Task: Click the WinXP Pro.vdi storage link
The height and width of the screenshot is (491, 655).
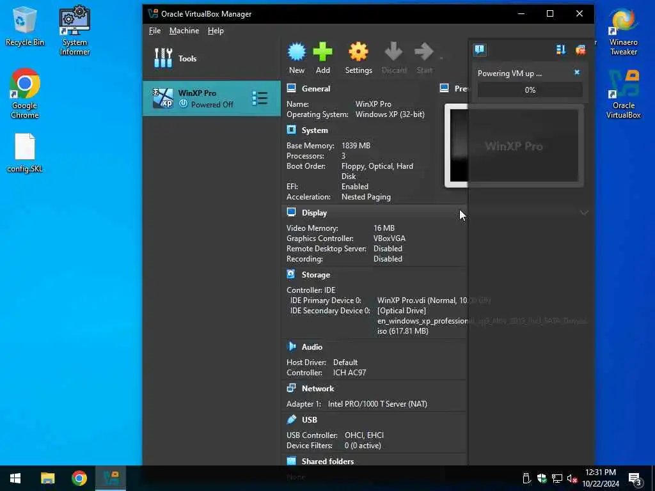Action: tap(434, 300)
